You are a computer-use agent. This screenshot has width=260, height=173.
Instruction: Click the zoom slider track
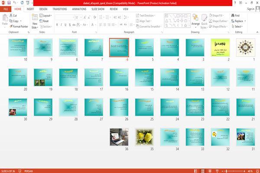(x=233, y=171)
